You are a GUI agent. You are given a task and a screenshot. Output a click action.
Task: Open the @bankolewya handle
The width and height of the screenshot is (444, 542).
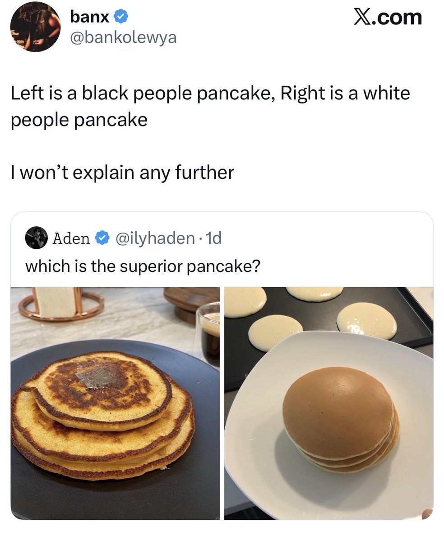[124, 37]
